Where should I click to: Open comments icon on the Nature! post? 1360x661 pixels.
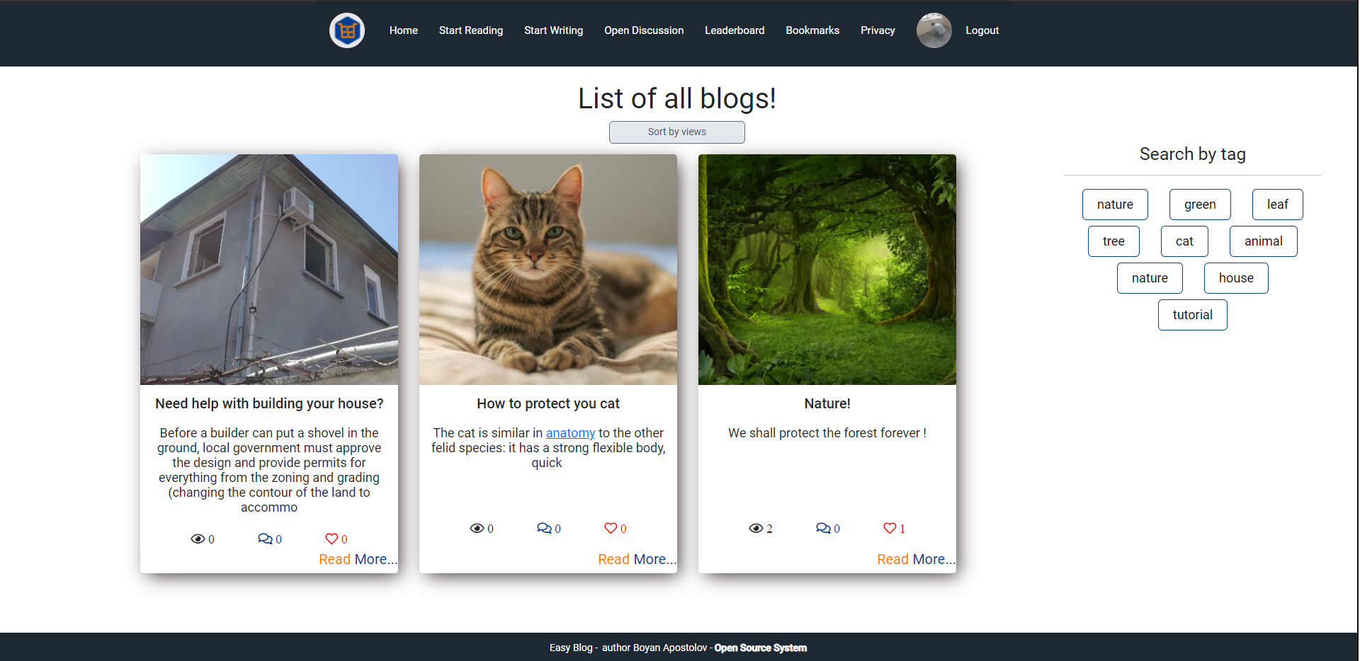tap(823, 528)
